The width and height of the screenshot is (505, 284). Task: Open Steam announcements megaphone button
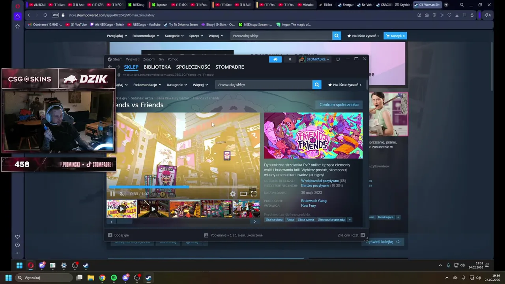(275, 59)
